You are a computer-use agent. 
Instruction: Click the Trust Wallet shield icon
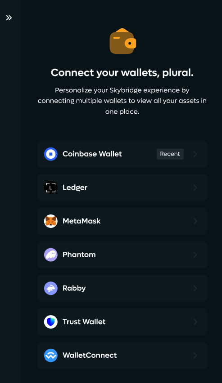(x=51, y=322)
